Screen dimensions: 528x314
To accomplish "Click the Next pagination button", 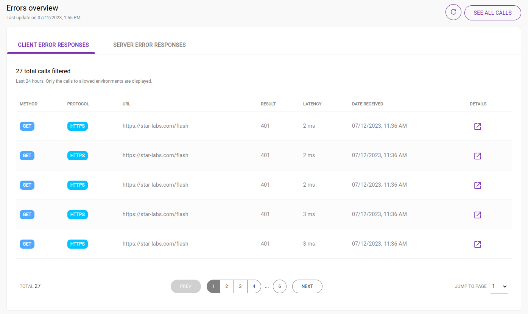I will point(307,286).
